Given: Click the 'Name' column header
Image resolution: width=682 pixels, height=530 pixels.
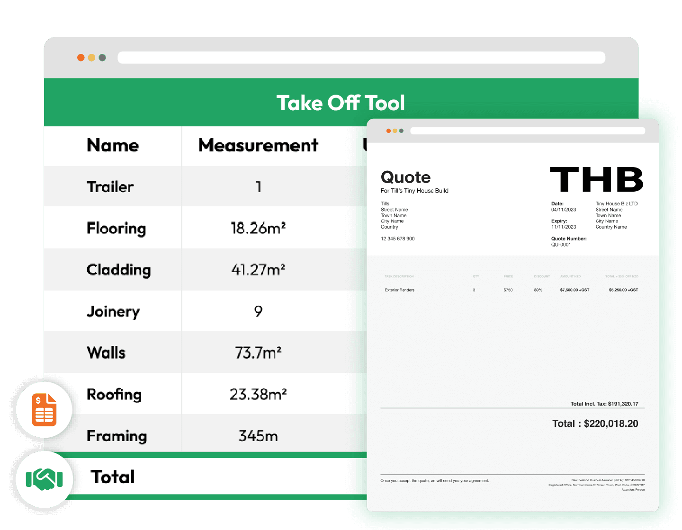Looking at the screenshot, I should click(x=113, y=145).
